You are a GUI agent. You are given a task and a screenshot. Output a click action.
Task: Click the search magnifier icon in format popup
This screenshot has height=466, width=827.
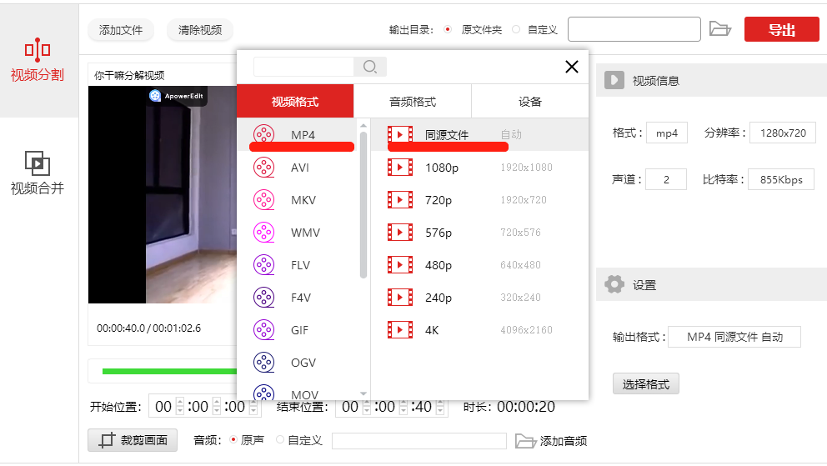(369, 67)
